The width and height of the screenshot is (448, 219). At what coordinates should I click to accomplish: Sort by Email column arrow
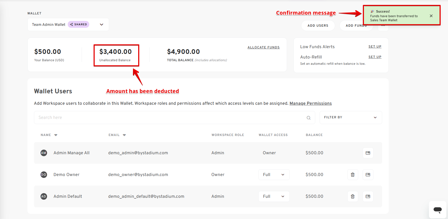[124, 135]
